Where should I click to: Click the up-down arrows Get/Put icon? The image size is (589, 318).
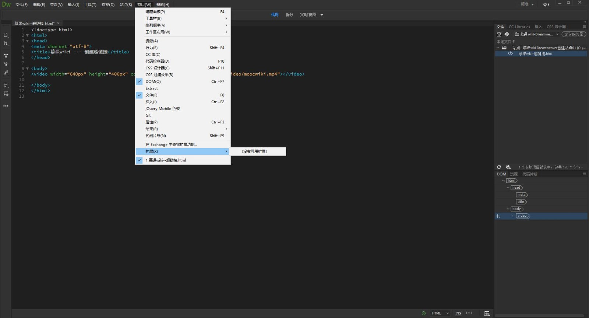point(6,43)
